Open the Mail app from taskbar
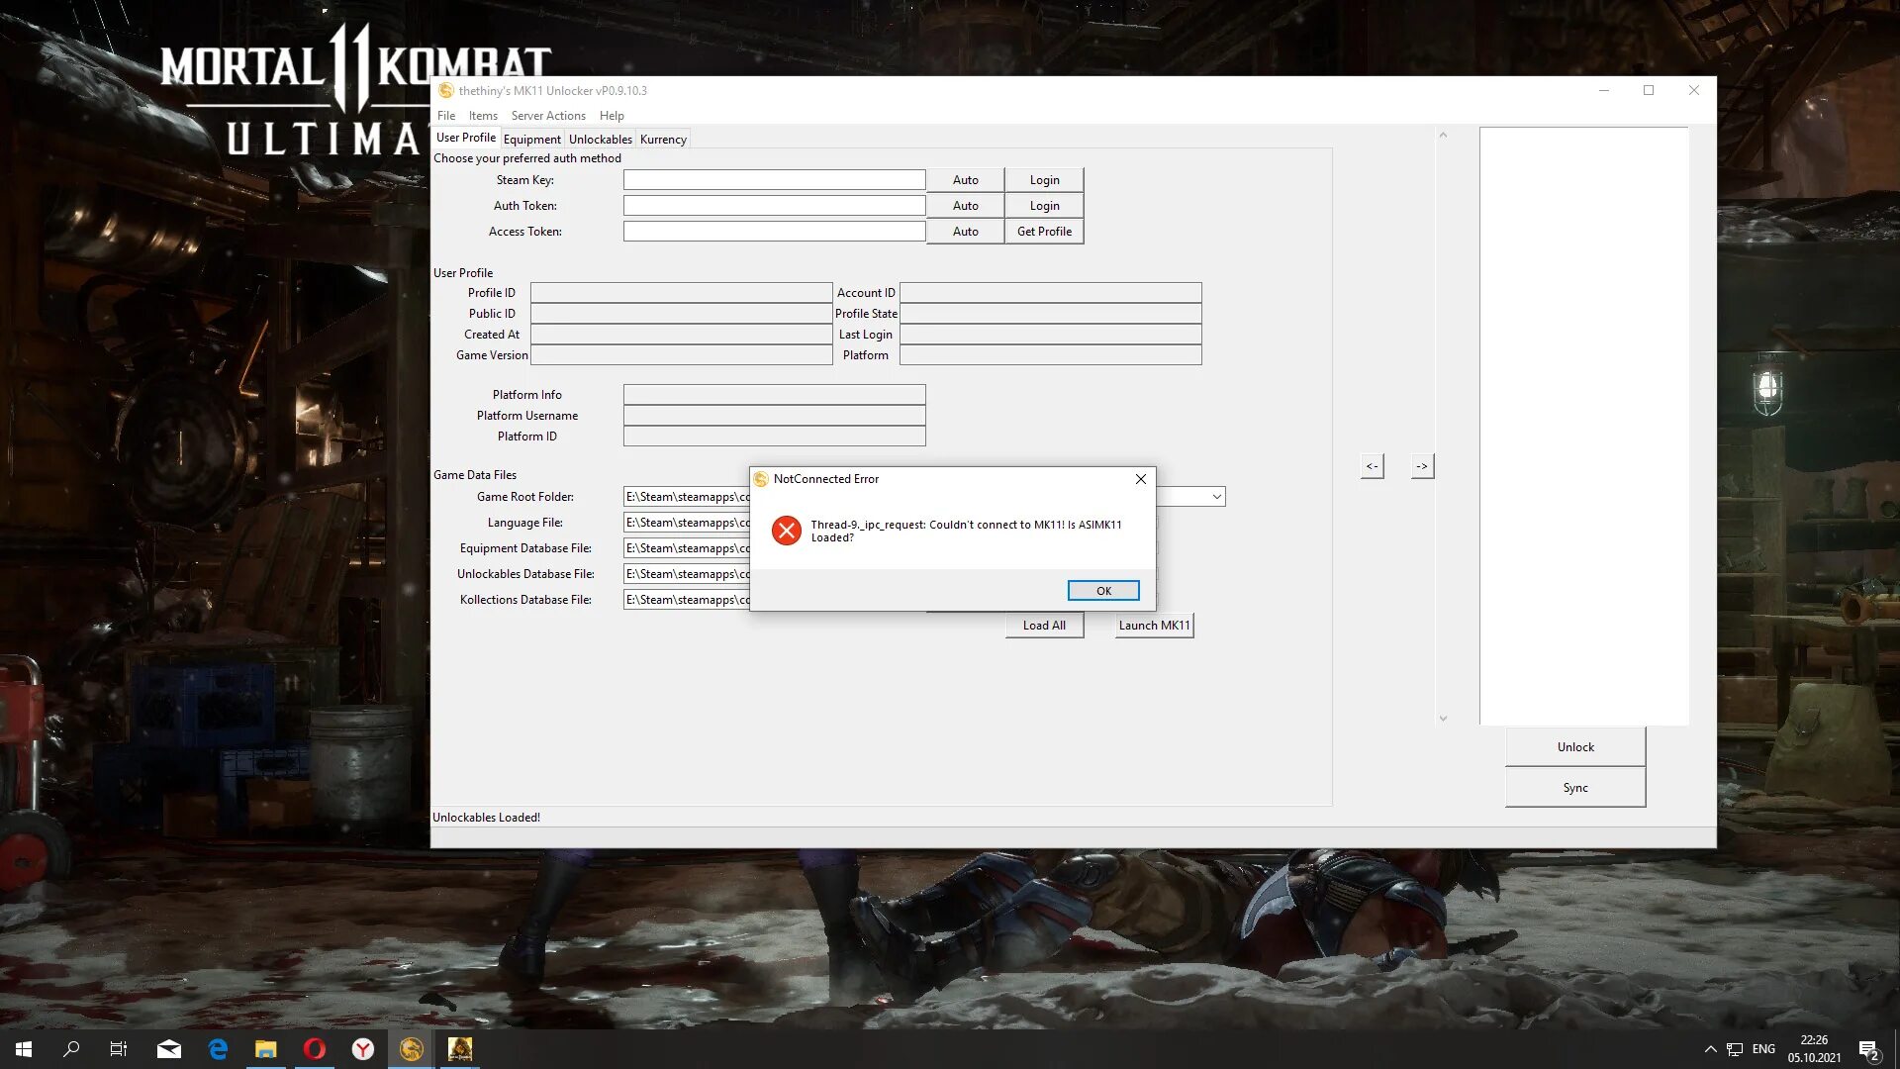 pos(169,1049)
